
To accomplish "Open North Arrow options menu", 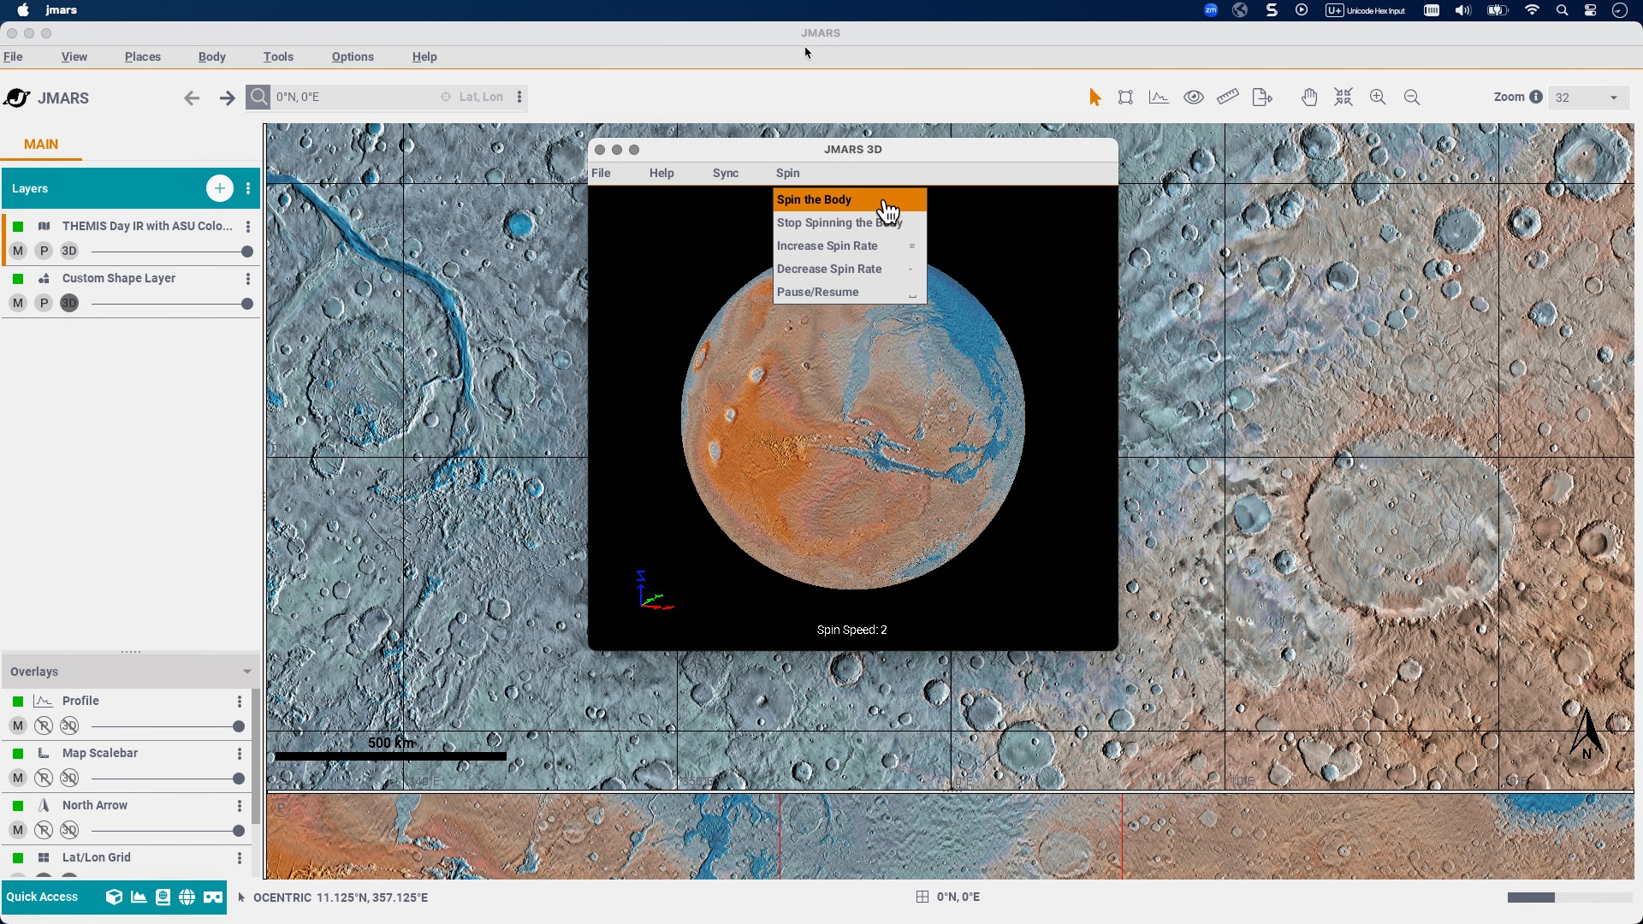I will click(x=240, y=806).
